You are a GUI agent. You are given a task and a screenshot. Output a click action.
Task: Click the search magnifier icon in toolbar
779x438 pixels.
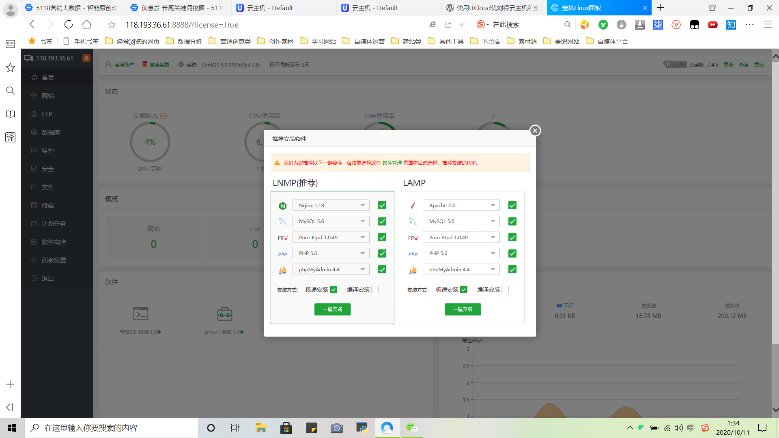(568, 25)
